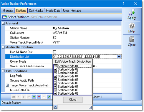This screenshot has width=144, height=112.
Task: Select the Source Audio Path row
Action: (x=29, y=81)
